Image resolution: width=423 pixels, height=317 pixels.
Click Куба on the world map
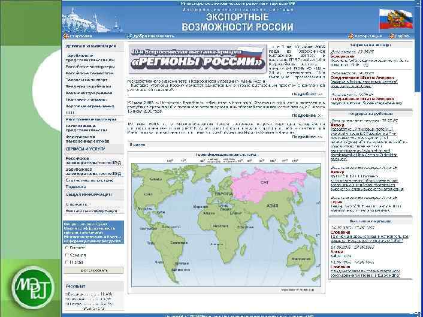click(x=161, y=212)
